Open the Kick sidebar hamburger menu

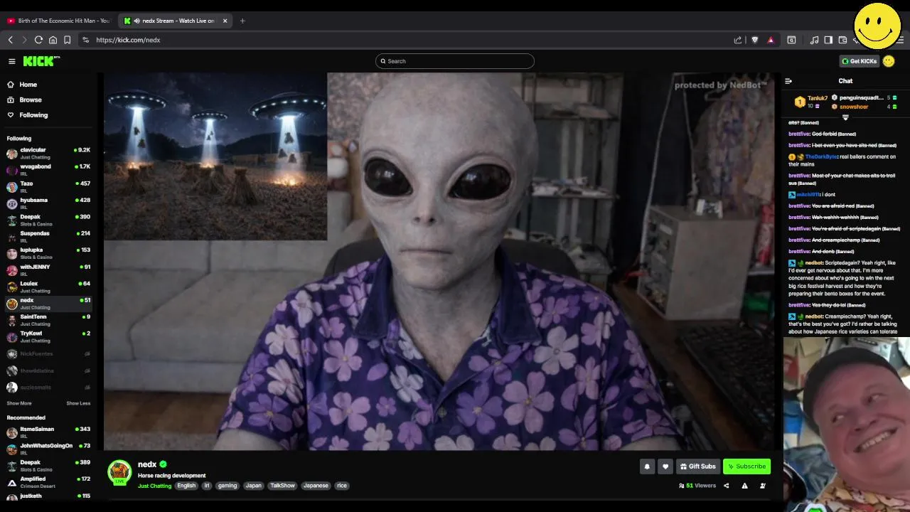pos(11,61)
